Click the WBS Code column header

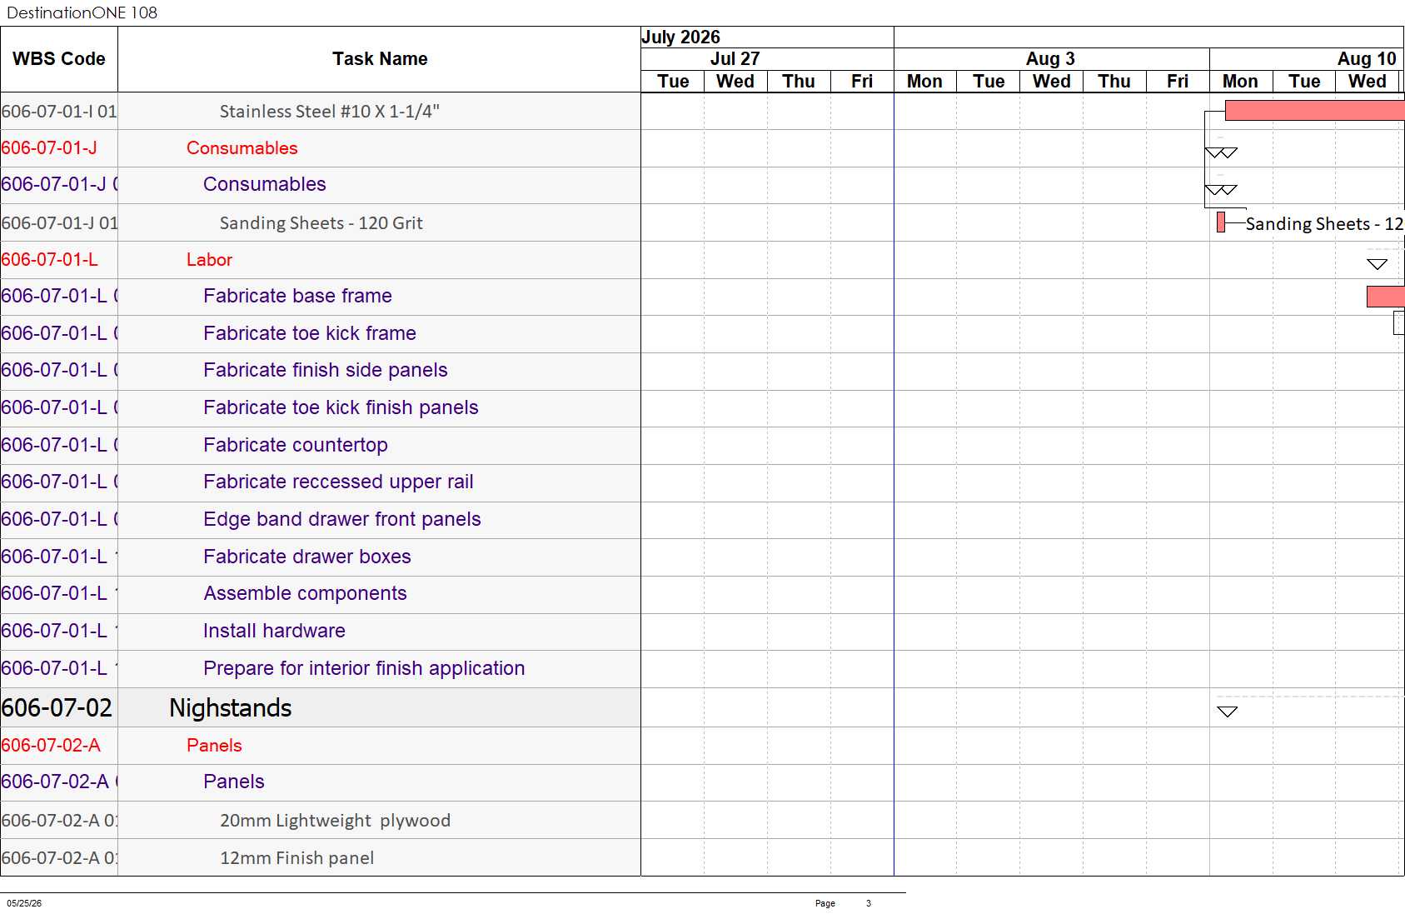coord(59,59)
